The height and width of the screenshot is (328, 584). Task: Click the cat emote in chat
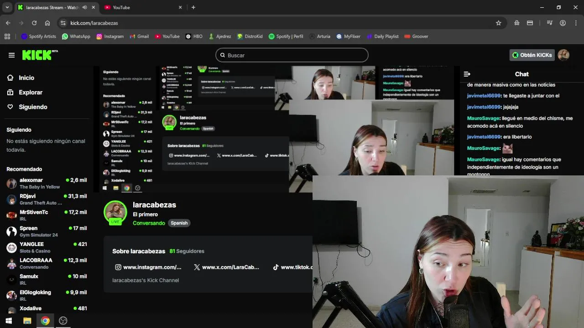point(507,149)
